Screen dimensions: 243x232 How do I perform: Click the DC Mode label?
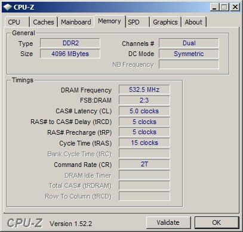pos(142,54)
